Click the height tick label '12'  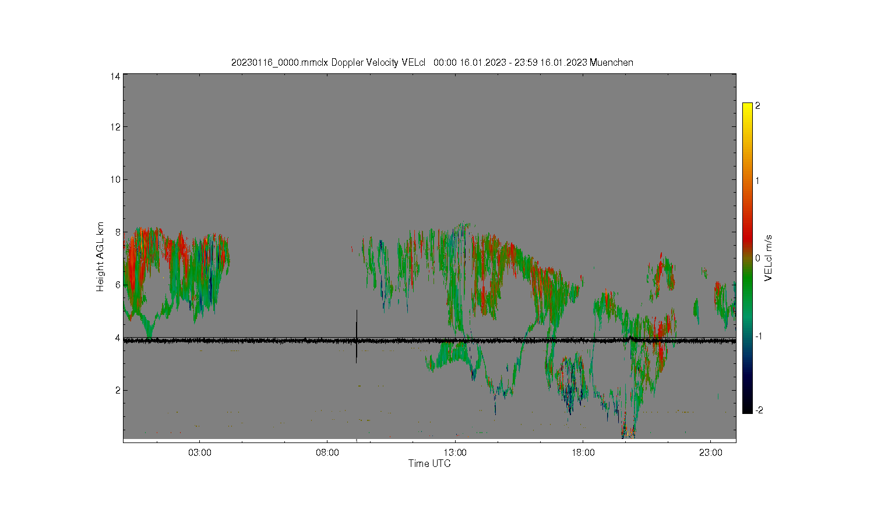(115, 127)
